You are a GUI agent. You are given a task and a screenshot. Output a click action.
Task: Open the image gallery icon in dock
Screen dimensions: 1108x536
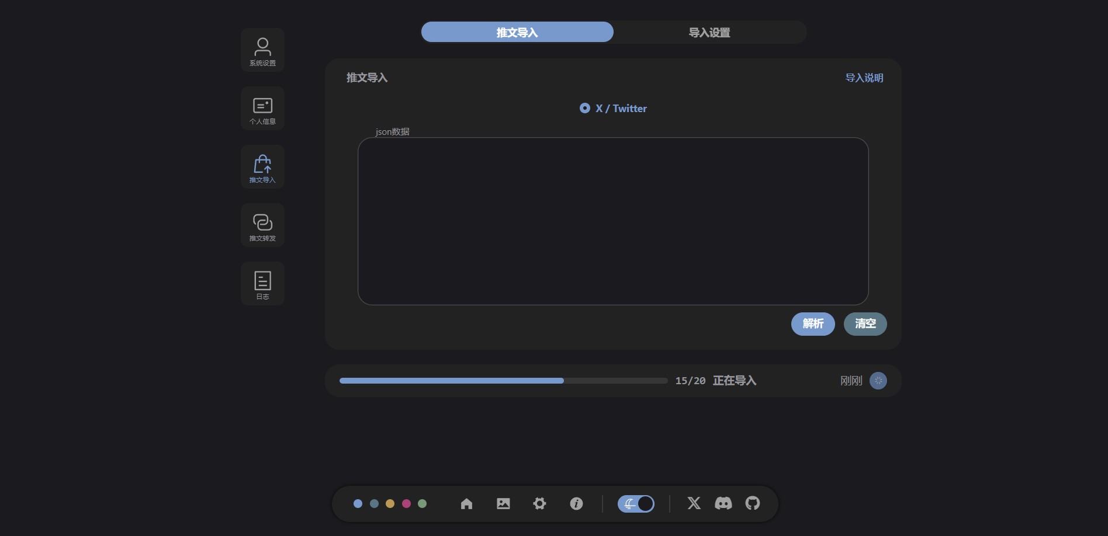click(503, 503)
